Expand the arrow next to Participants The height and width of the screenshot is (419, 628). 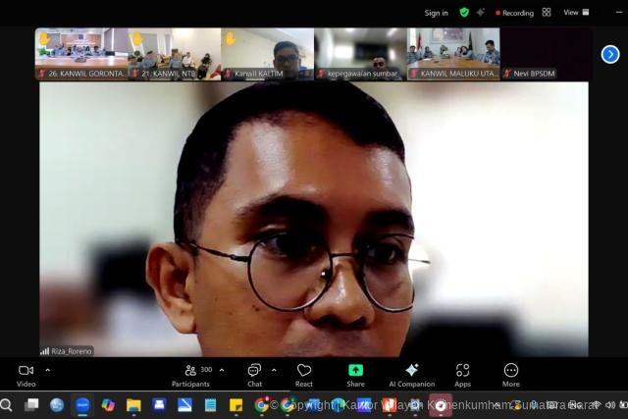coord(222,370)
